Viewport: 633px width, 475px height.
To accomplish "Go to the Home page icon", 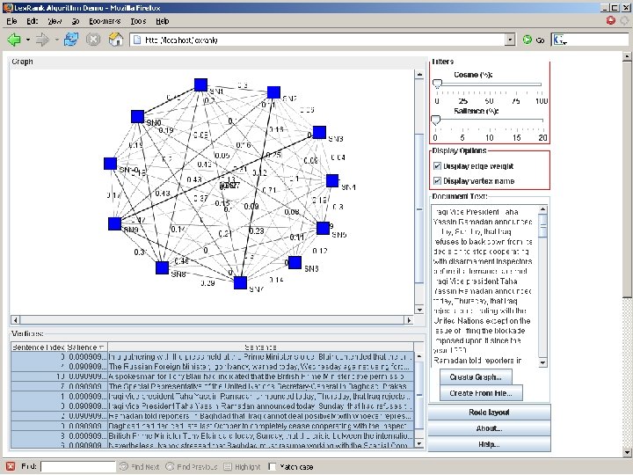I will tap(116, 40).
